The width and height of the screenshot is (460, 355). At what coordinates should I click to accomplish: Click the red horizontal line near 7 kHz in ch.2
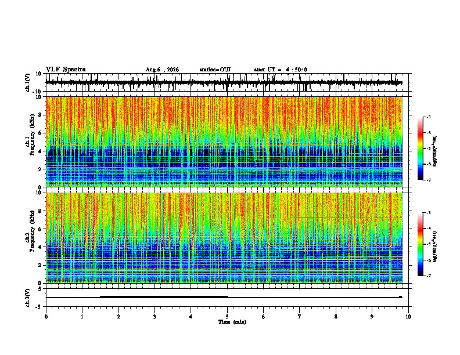pos(348,218)
